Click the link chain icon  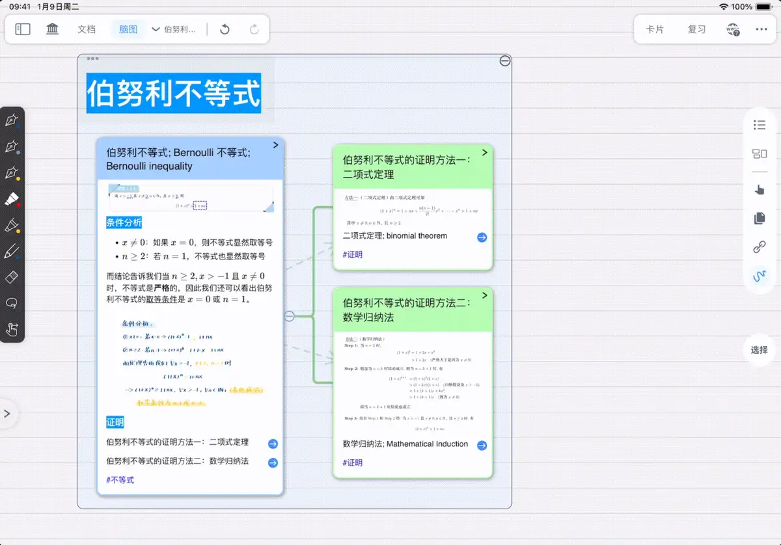coord(759,247)
